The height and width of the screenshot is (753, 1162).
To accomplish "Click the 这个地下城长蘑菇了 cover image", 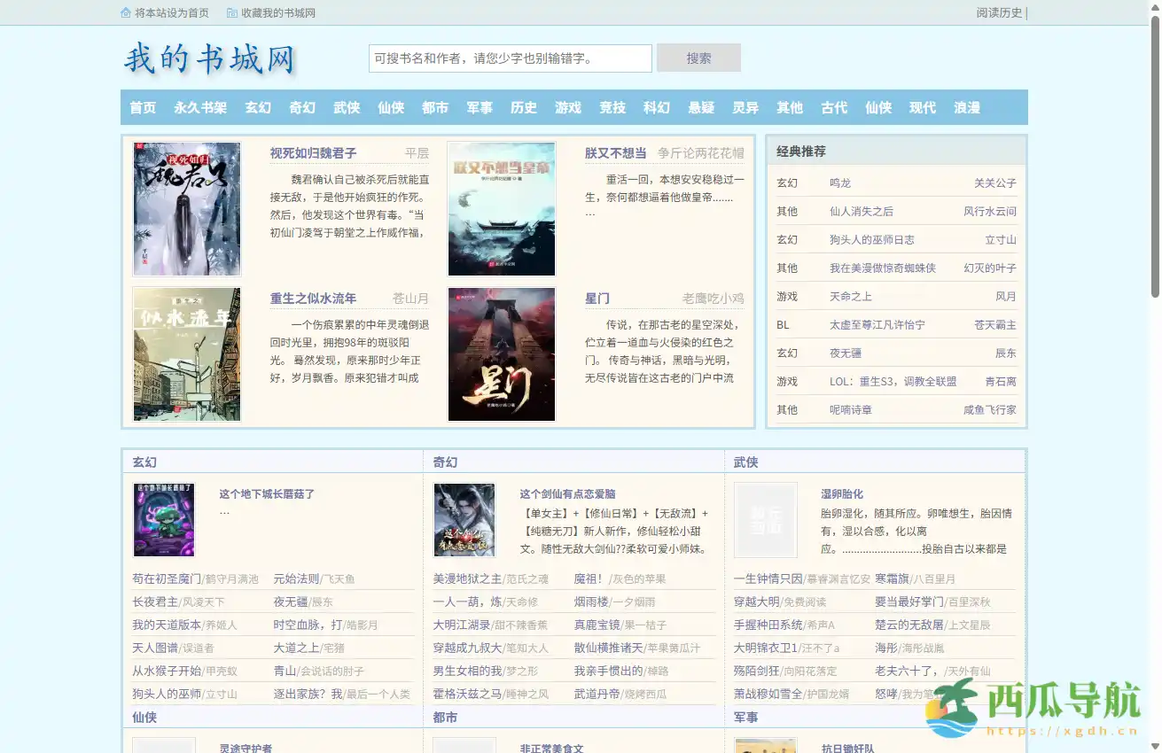I will coord(164,521).
